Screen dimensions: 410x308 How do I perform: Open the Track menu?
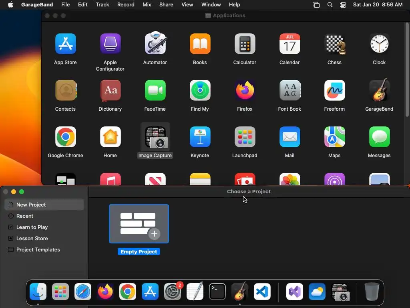pyautogui.click(x=102, y=5)
